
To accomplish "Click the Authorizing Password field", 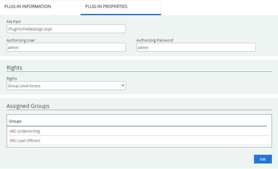I will coord(196,47).
